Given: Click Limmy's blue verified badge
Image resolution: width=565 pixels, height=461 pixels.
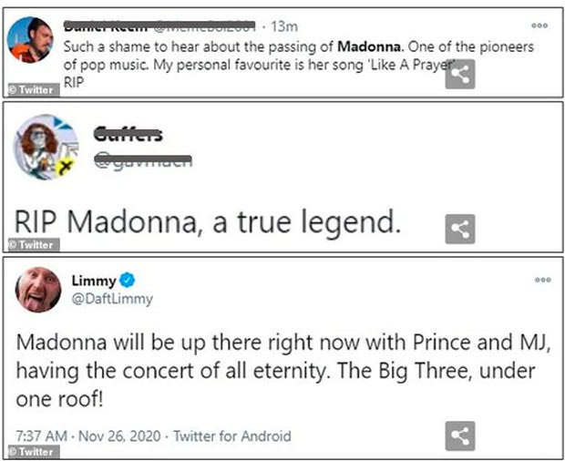Looking at the screenshot, I should coord(128,281).
